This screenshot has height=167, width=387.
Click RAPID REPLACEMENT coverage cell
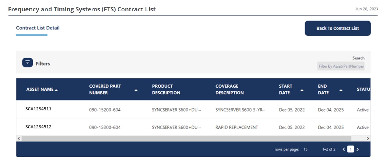click(237, 127)
